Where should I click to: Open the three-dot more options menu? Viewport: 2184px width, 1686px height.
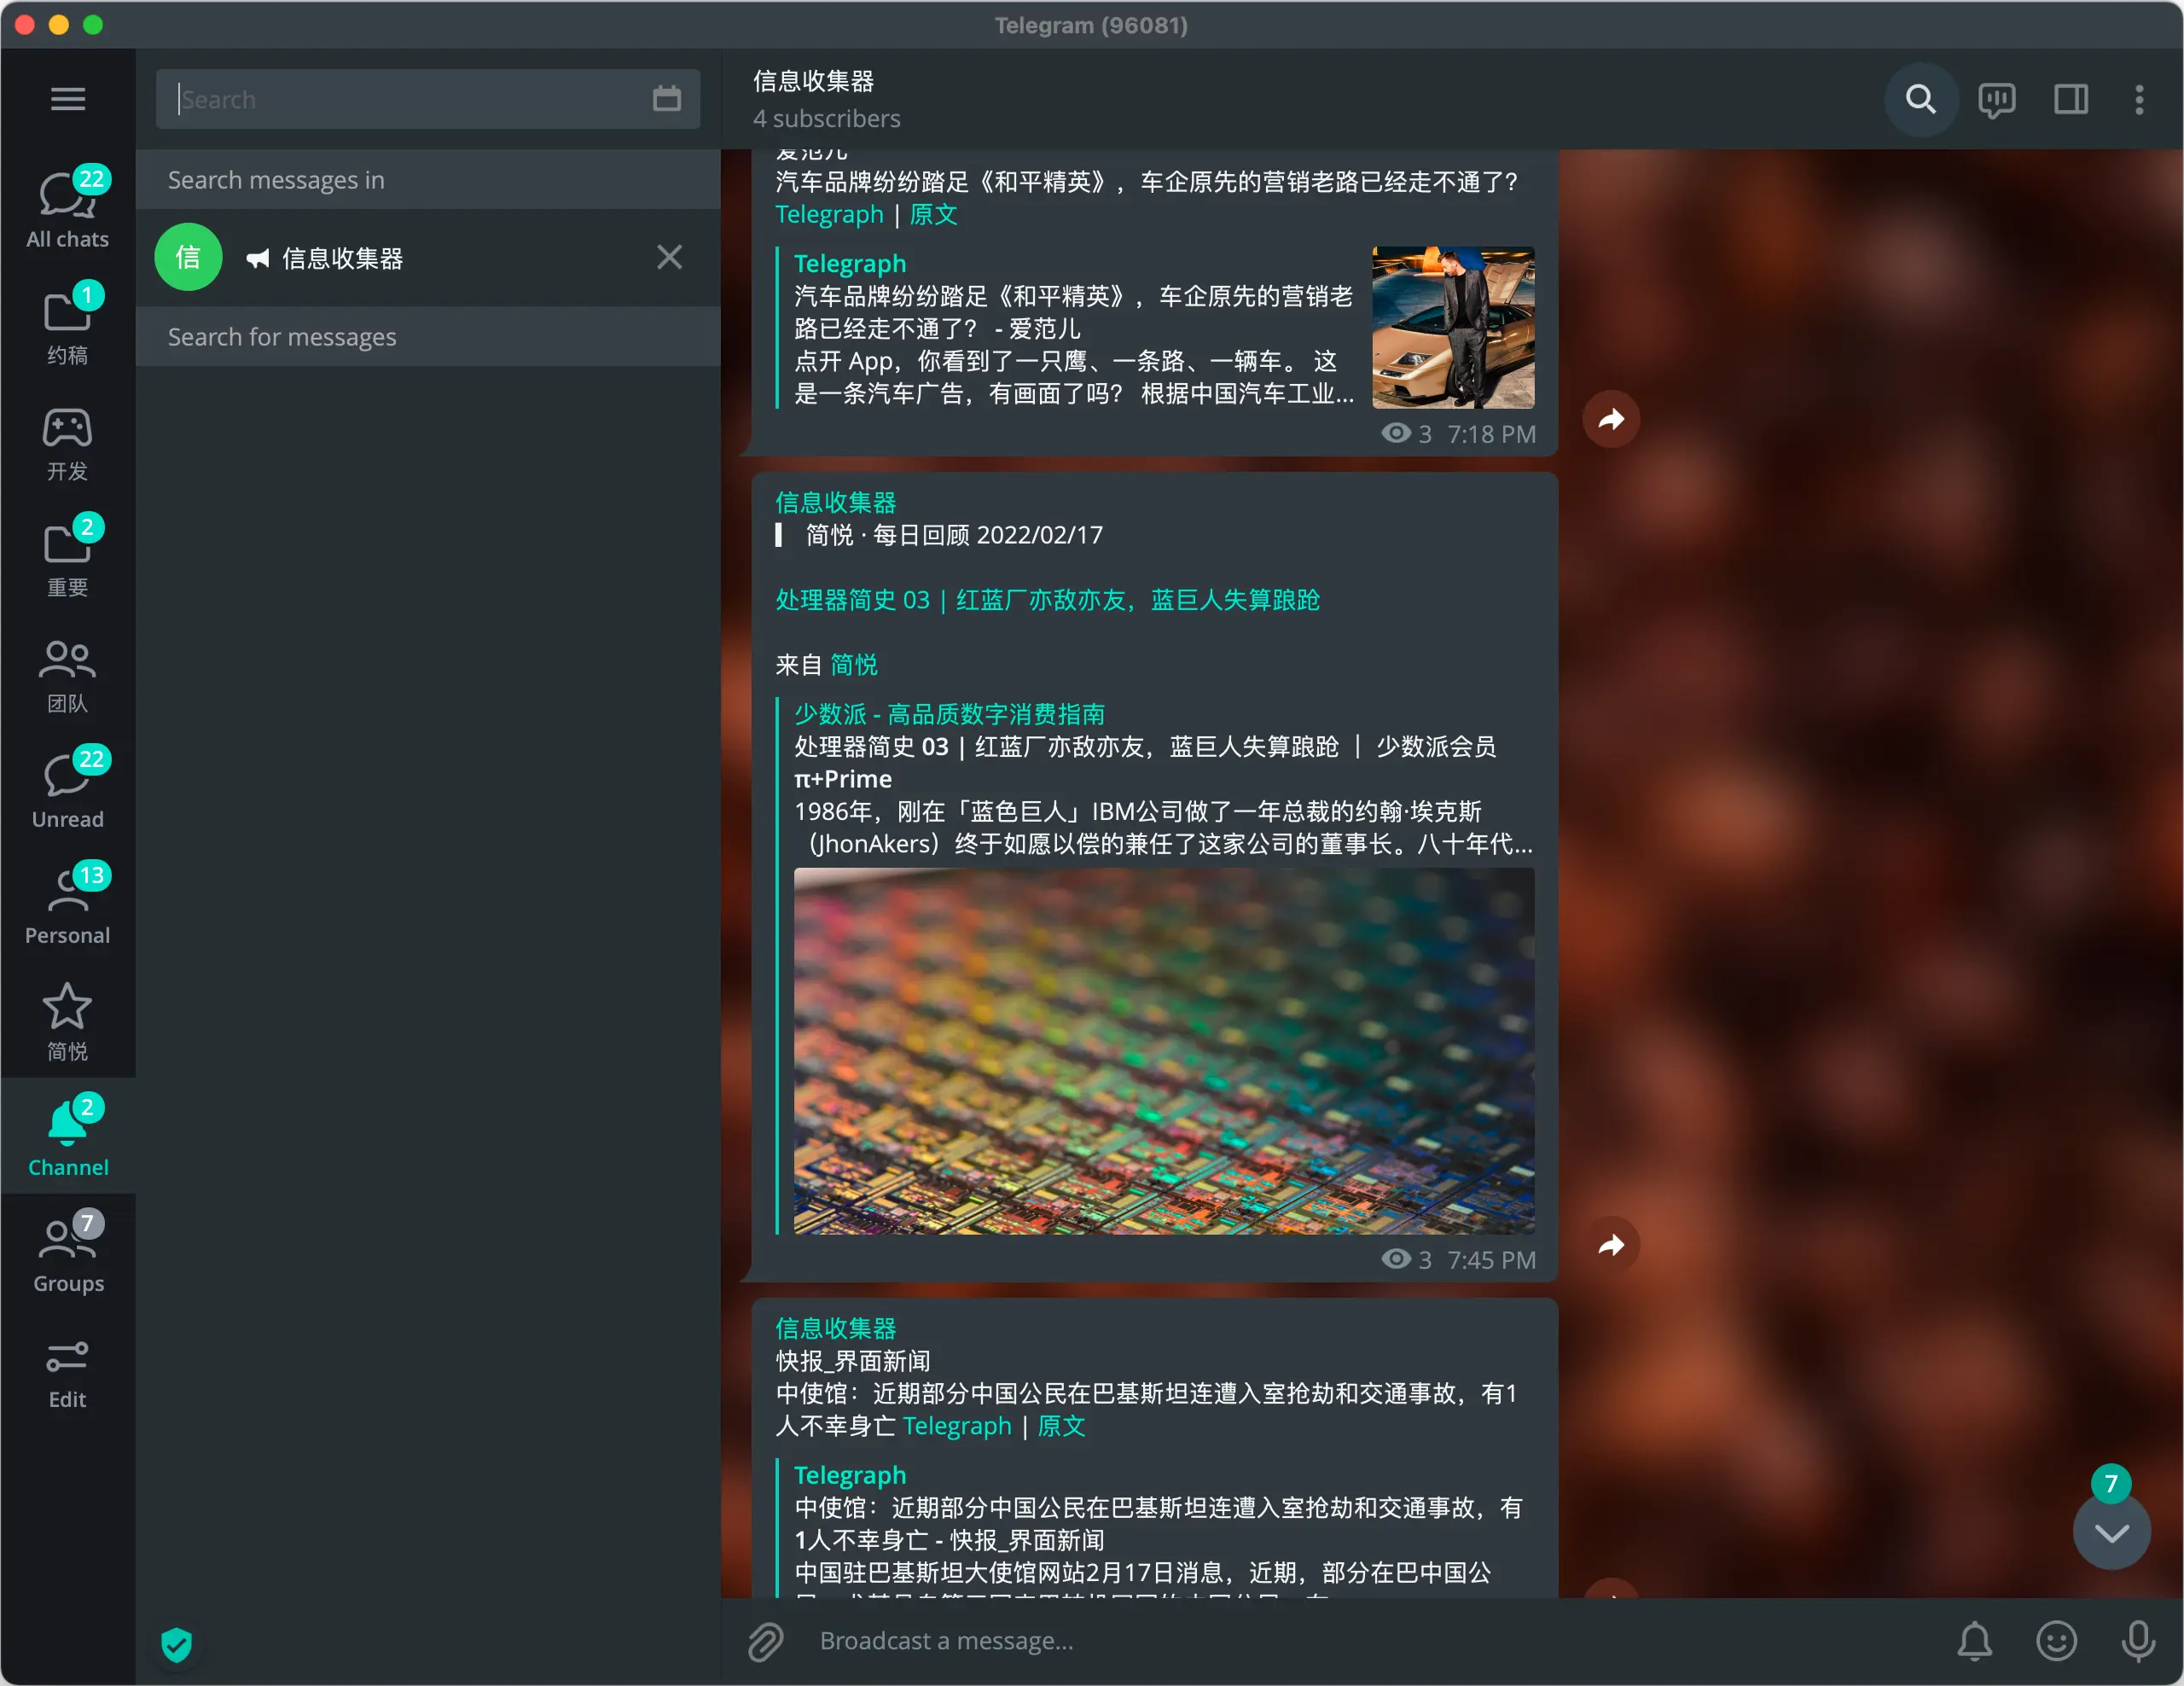click(x=2139, y=99)
